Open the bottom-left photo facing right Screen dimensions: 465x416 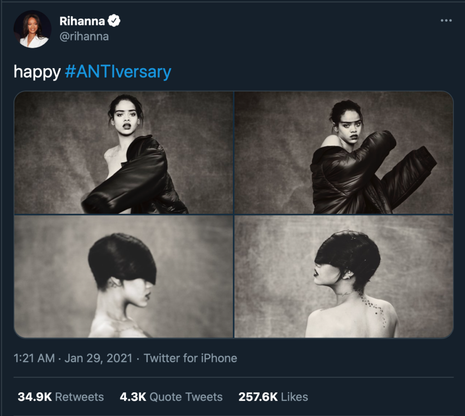pyautogui.click(x=124, y=276)
